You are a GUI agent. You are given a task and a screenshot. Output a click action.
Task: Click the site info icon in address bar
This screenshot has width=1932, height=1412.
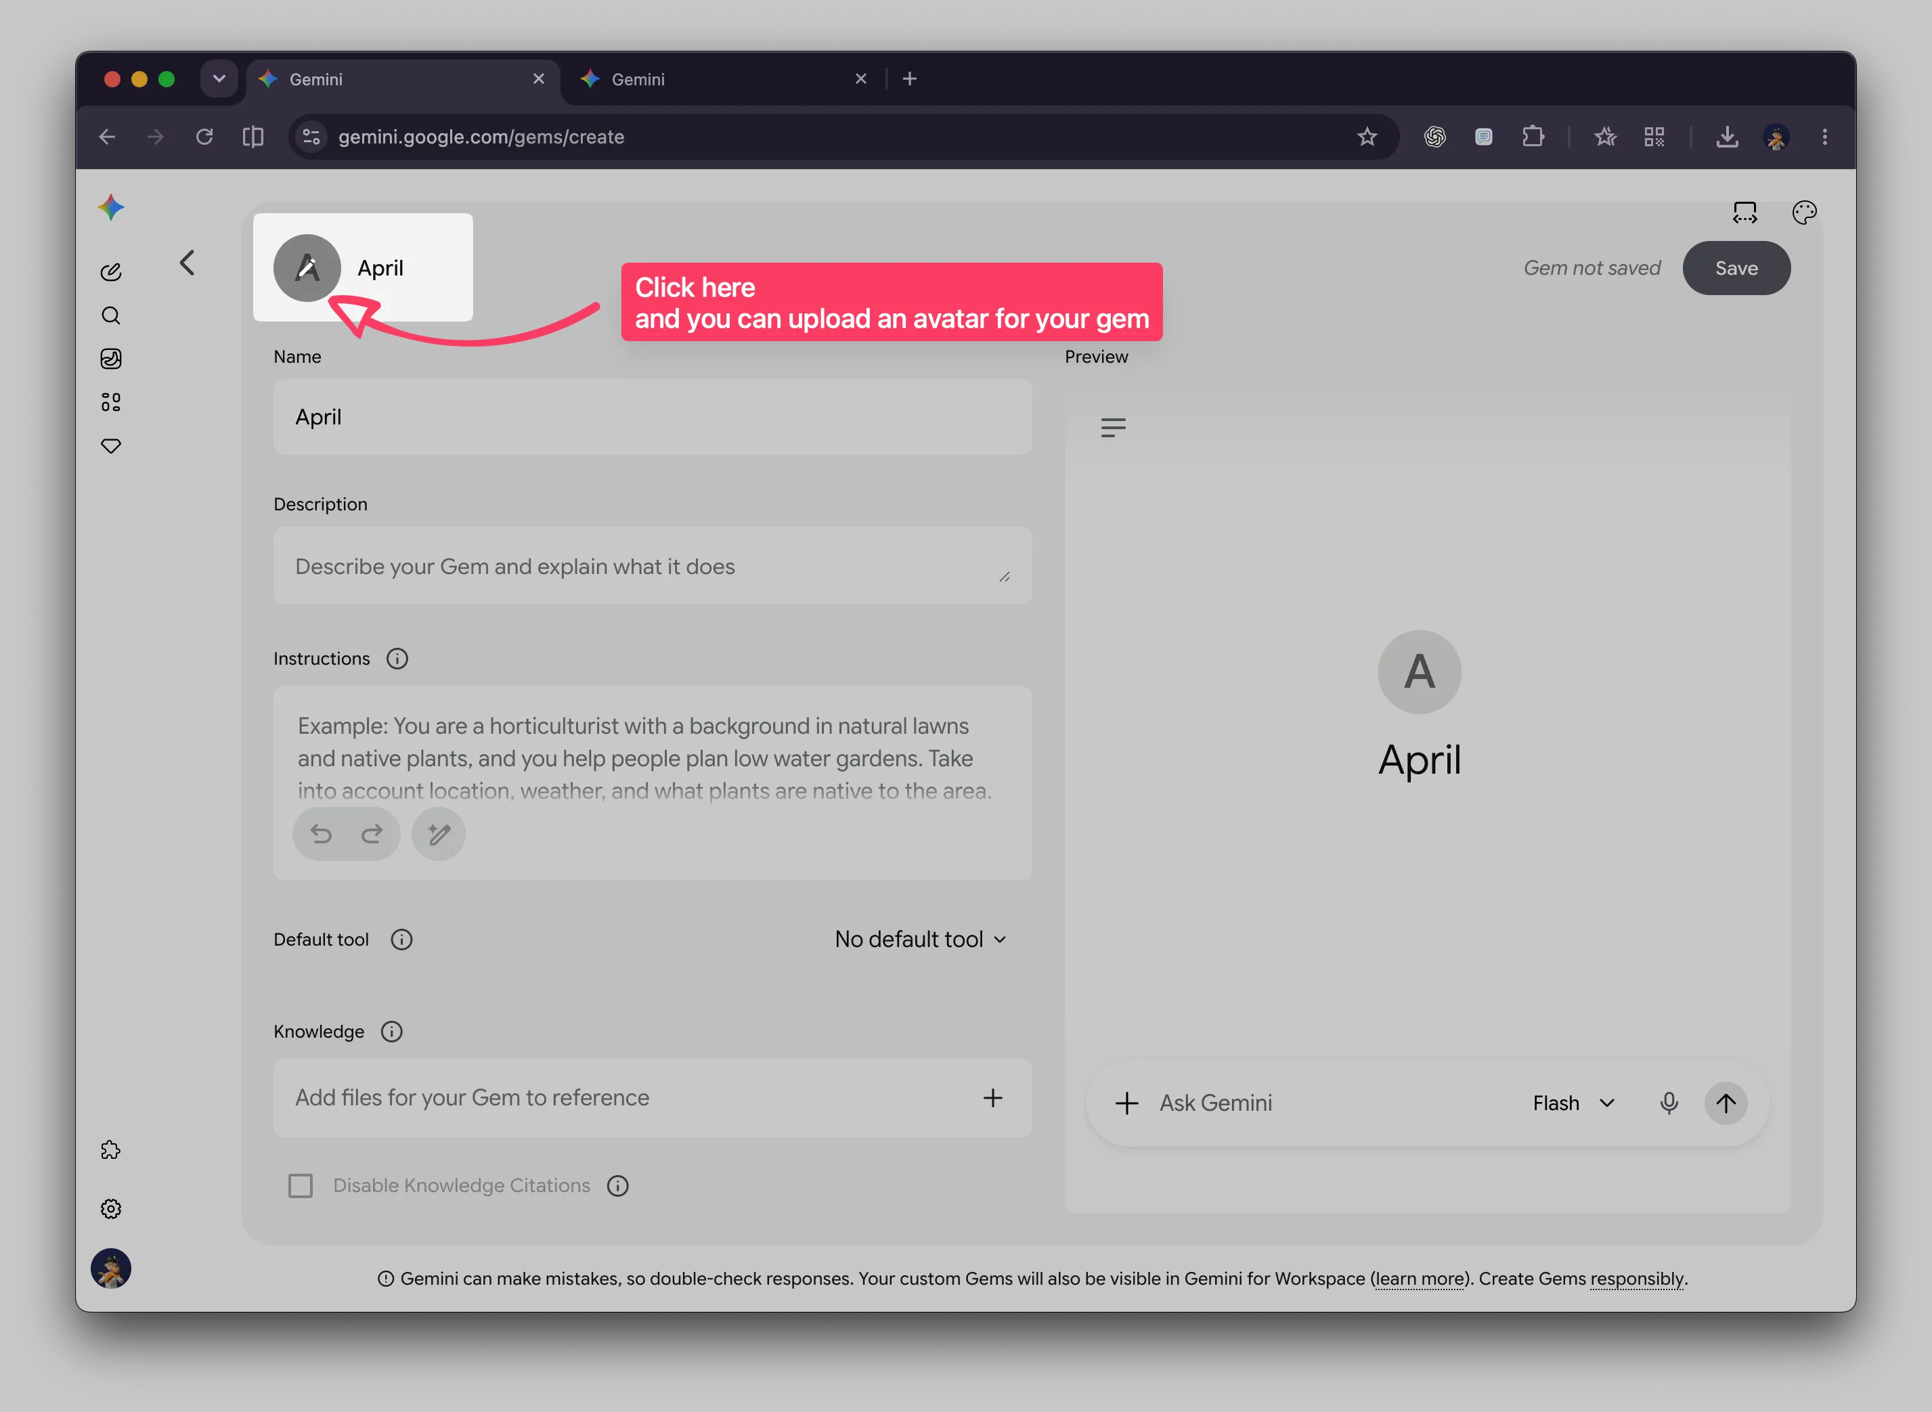pyautogui.click(x=311, y=137)
